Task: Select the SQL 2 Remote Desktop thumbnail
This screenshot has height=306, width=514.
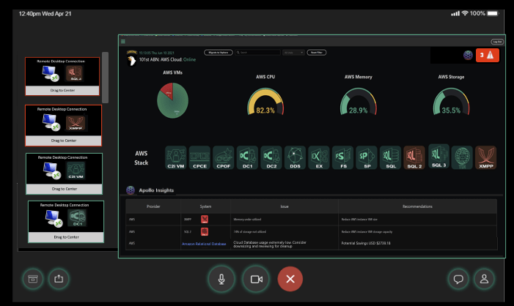Action: 62,76
